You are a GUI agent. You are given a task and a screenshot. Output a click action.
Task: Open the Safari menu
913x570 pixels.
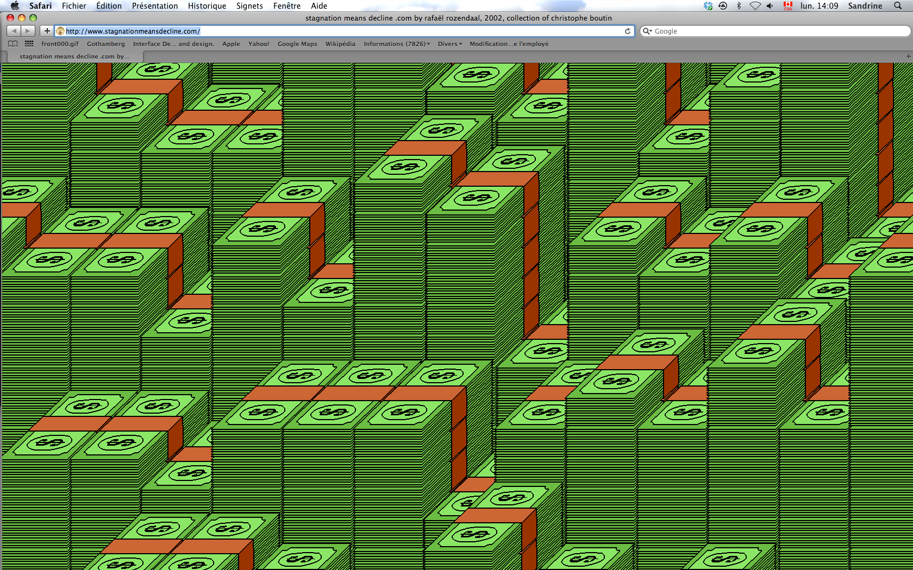click(40, 5)
